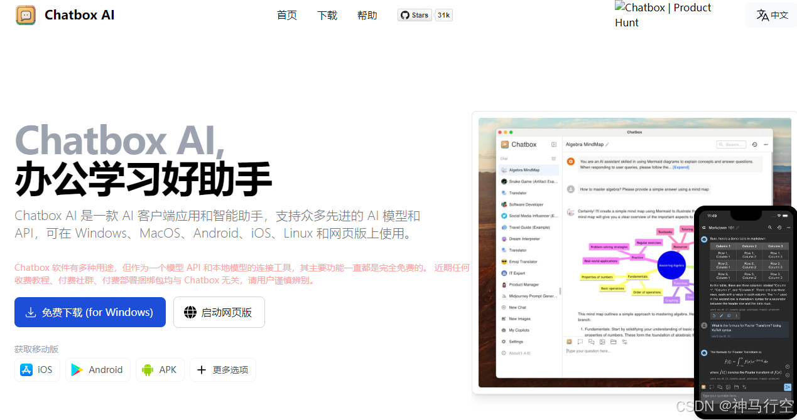Viewport: 797px width, 420px height.
Task: Click 启动网页版 button
Action: click(219, 312)
